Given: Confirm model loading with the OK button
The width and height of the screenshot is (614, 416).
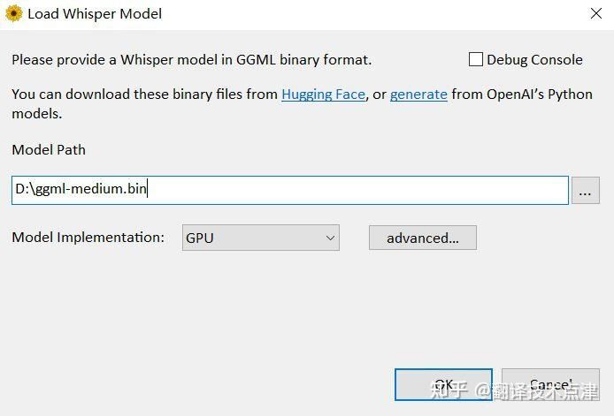Looking at the screenshot, I should [443, 384].
